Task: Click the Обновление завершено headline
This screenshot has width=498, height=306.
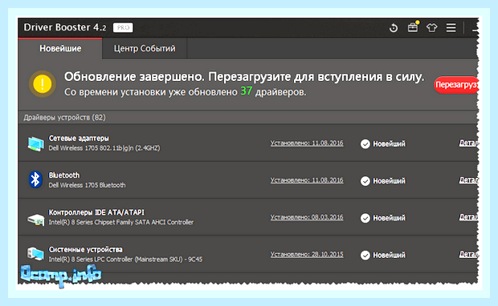Action: pyautogui.click(x=244, y=77)
